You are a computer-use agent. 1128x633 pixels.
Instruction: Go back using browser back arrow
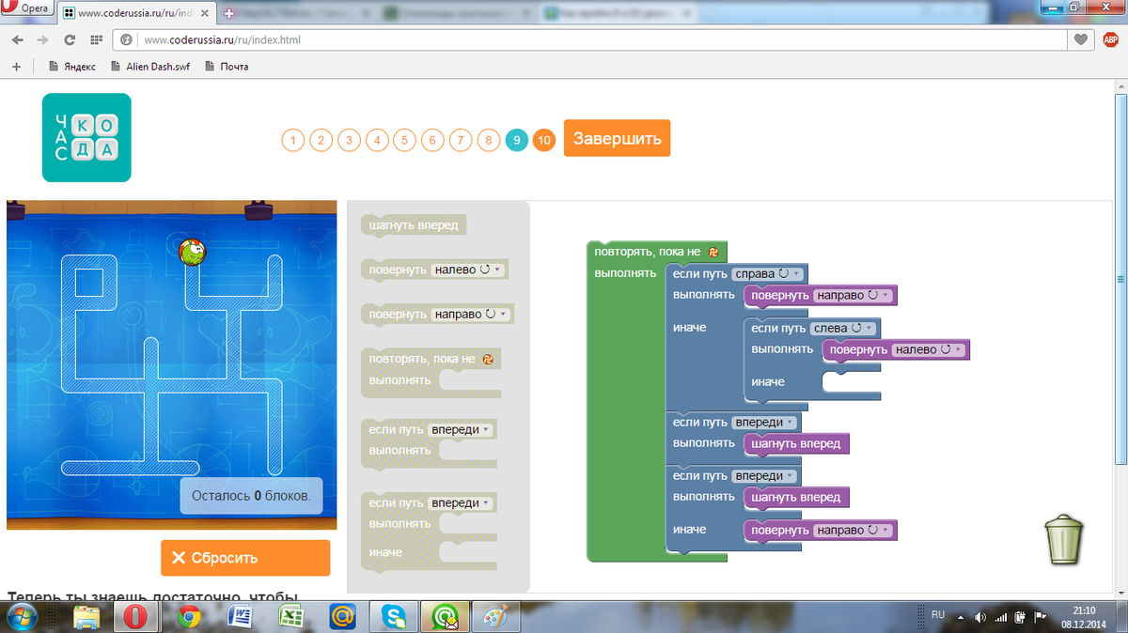point(18,40)
